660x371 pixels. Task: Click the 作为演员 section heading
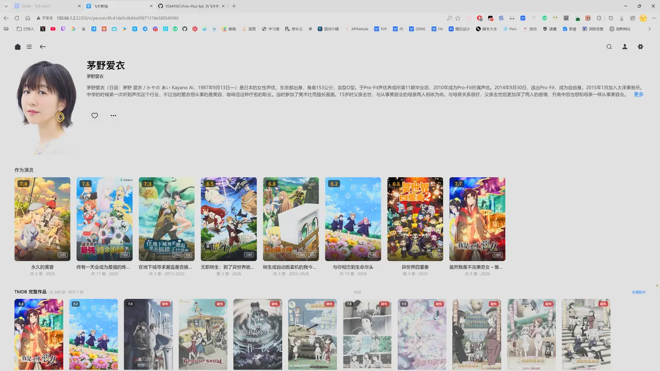pos(24,170)
